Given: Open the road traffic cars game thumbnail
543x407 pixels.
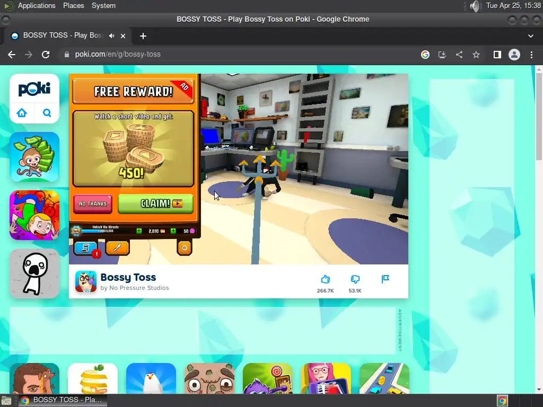Looking at the screenshot, I should 384,378.
